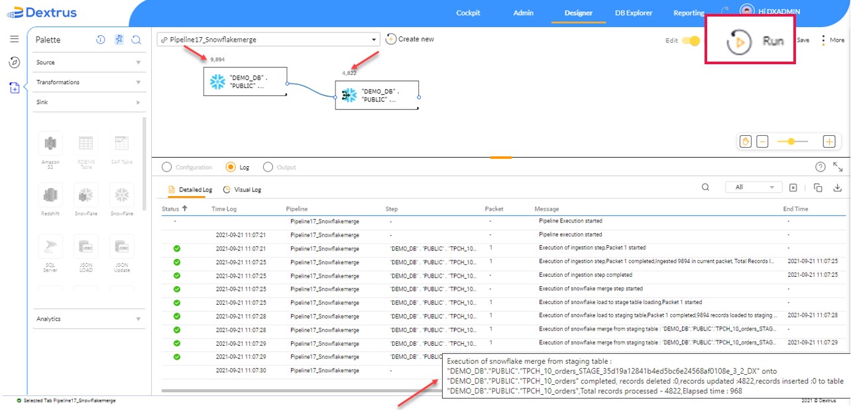This screenshot has height=410, width=851.
Task: Activate the hand pan tool on canvas
Action: [746, 141]
